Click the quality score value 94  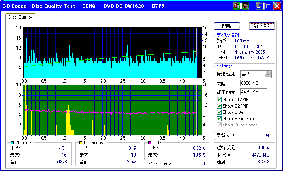pyautogui.click(x=267, y=136)
